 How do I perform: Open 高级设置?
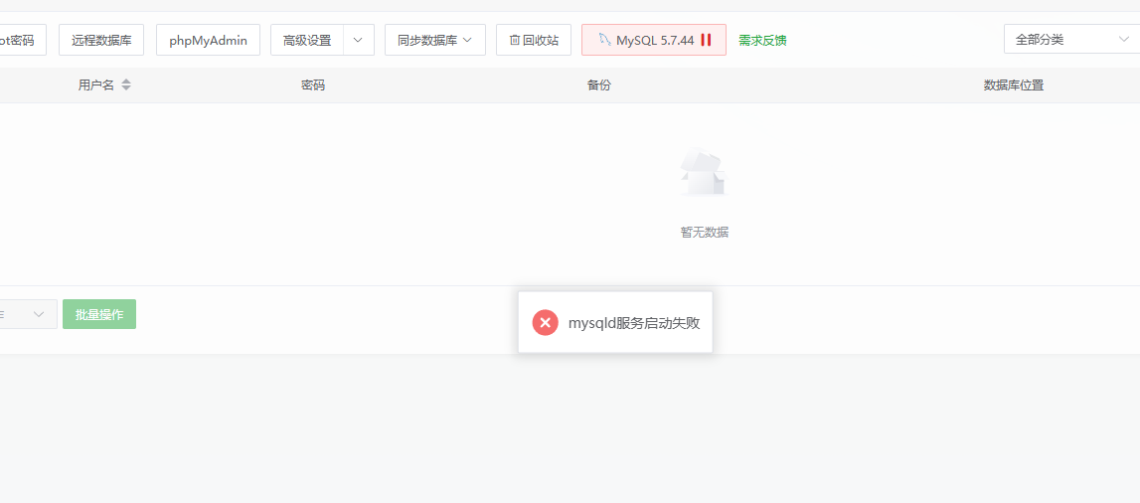(307, 40)
